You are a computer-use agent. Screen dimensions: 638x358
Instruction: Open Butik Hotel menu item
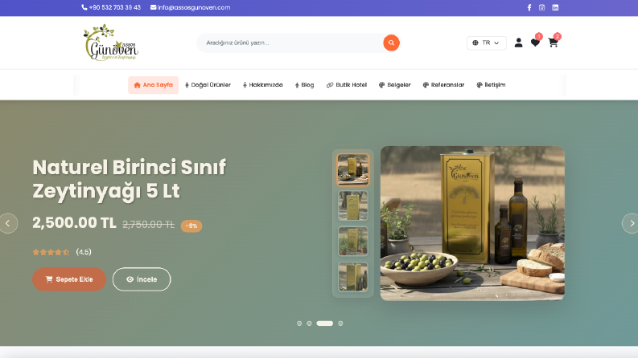(x=346, y=85)
